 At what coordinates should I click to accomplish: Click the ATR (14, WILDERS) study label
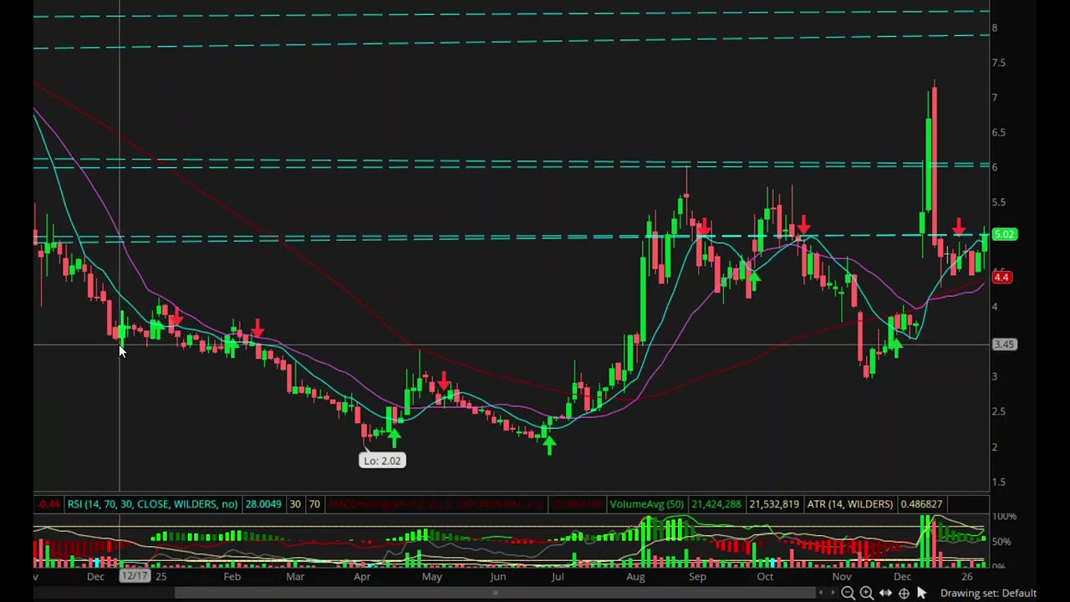849,504
